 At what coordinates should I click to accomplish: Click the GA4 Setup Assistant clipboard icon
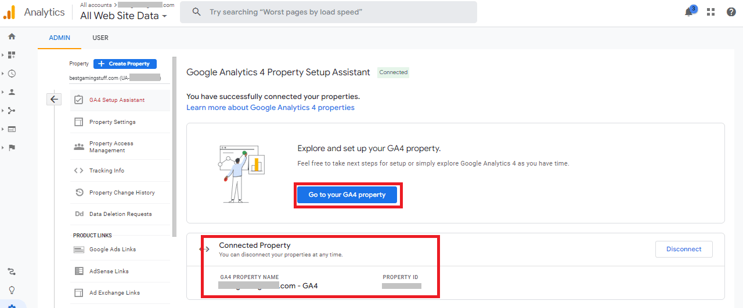click(x=79, y=100)
